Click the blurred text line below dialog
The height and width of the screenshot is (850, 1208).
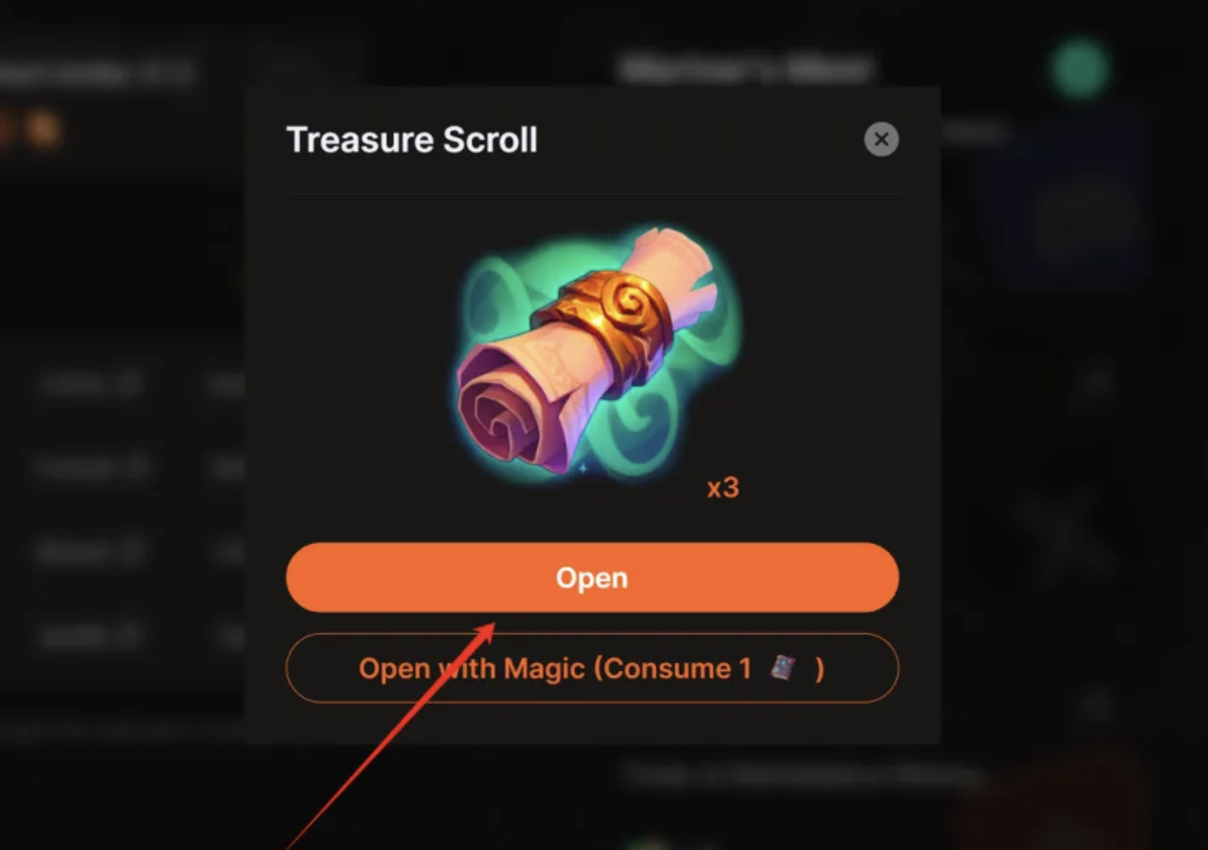coord(801,774)
